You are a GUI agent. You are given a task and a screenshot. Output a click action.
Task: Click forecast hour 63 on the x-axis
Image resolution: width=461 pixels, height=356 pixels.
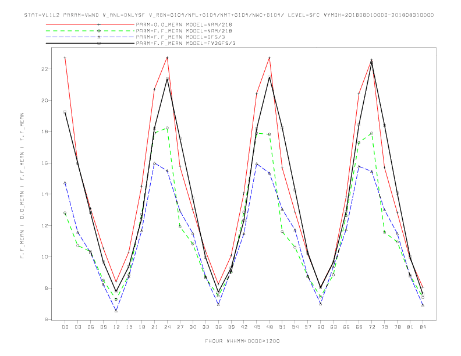click(334, 327)
